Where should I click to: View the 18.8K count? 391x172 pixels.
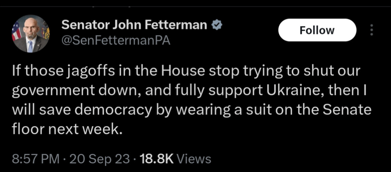(157, 159)
